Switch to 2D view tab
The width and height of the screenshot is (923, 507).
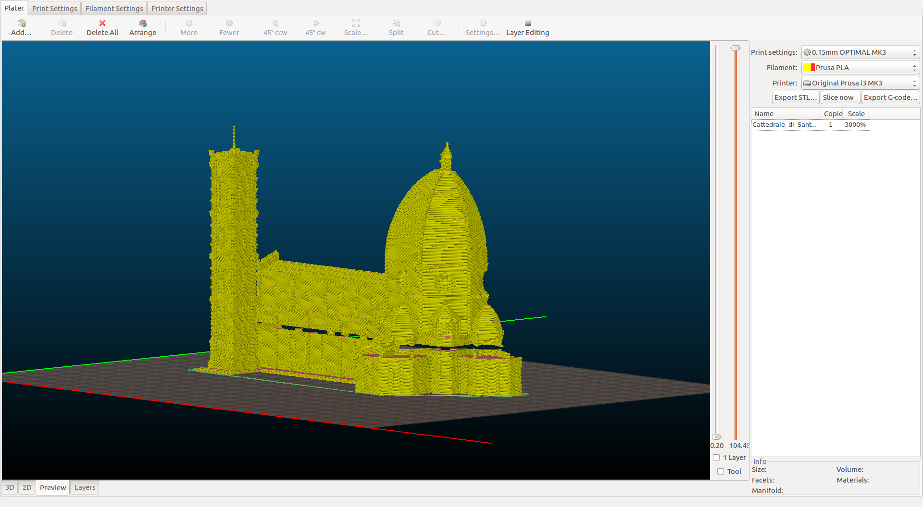coord(27,487)
